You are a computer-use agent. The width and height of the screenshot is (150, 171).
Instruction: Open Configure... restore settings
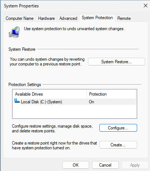(x=118, y=128)
